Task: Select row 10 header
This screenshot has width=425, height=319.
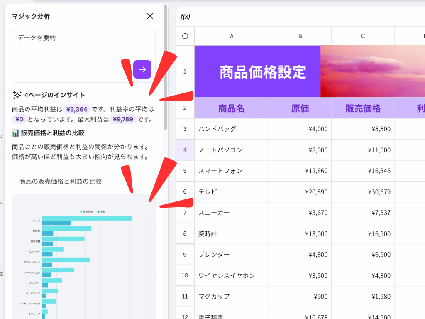Action: (x=185, y=275)
